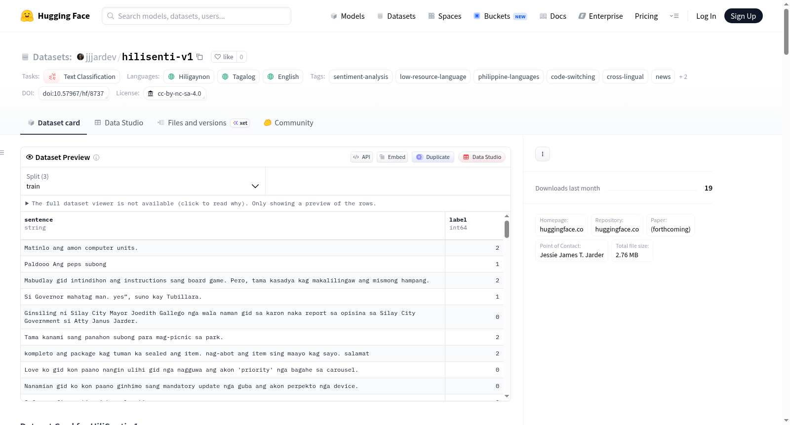Click the Hugging Face logo icon
The width and height of the screenshot is (790, 425).
[x=27, y=16]
